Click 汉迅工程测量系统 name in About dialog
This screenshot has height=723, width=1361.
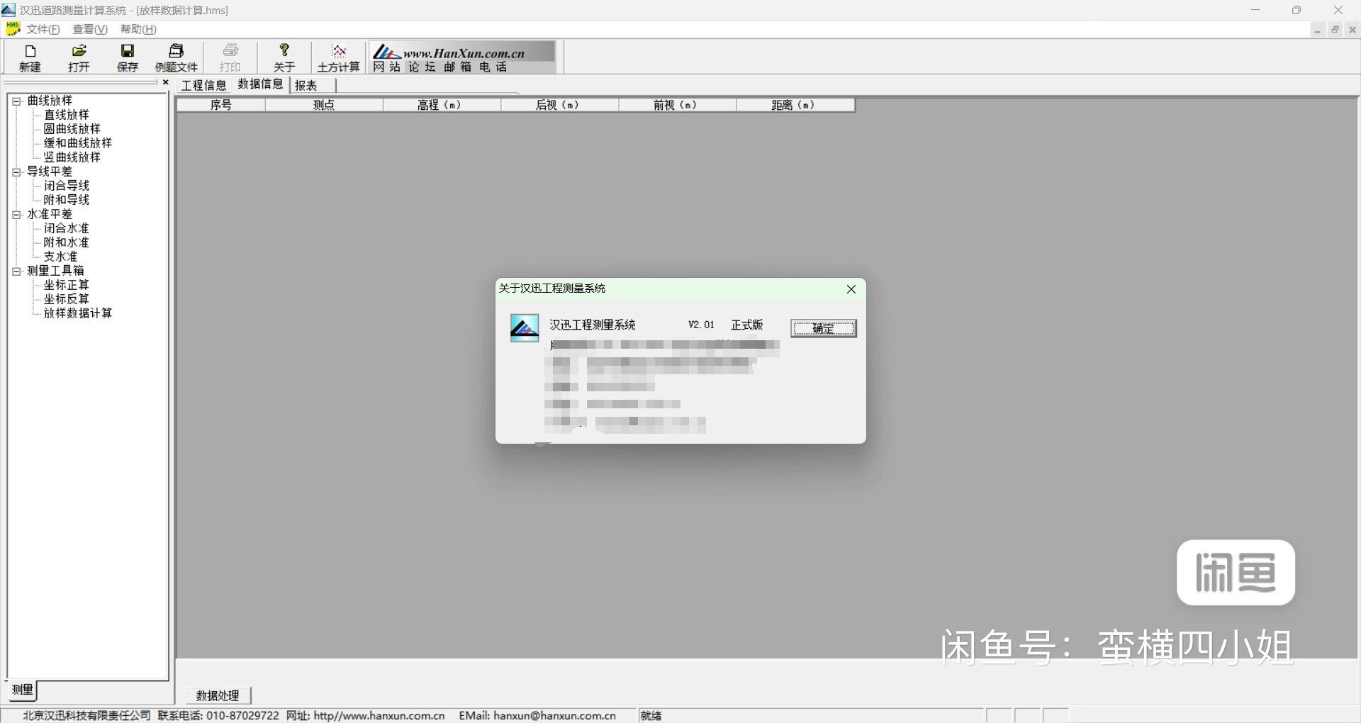[593, 325]
